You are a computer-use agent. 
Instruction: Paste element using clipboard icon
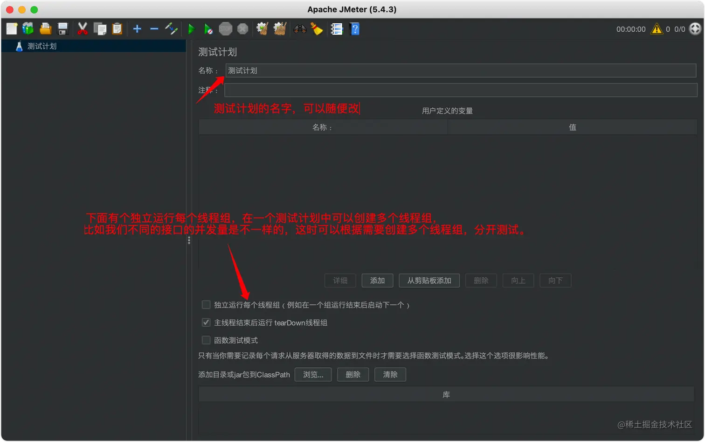tap(117, 29)
